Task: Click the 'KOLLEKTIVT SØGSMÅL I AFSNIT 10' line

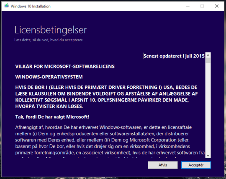Action: click(x=102, y=100)
